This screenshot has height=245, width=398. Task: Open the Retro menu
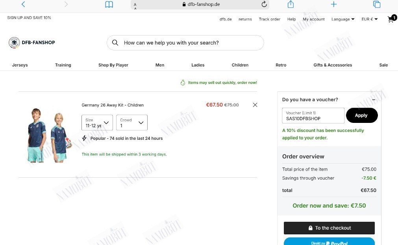tap(281, 65)
